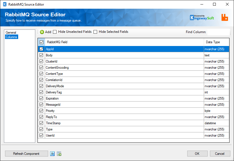
Task: Maximize the RabbitMQ Source Editor window
Action: click(x=214, y=4)
